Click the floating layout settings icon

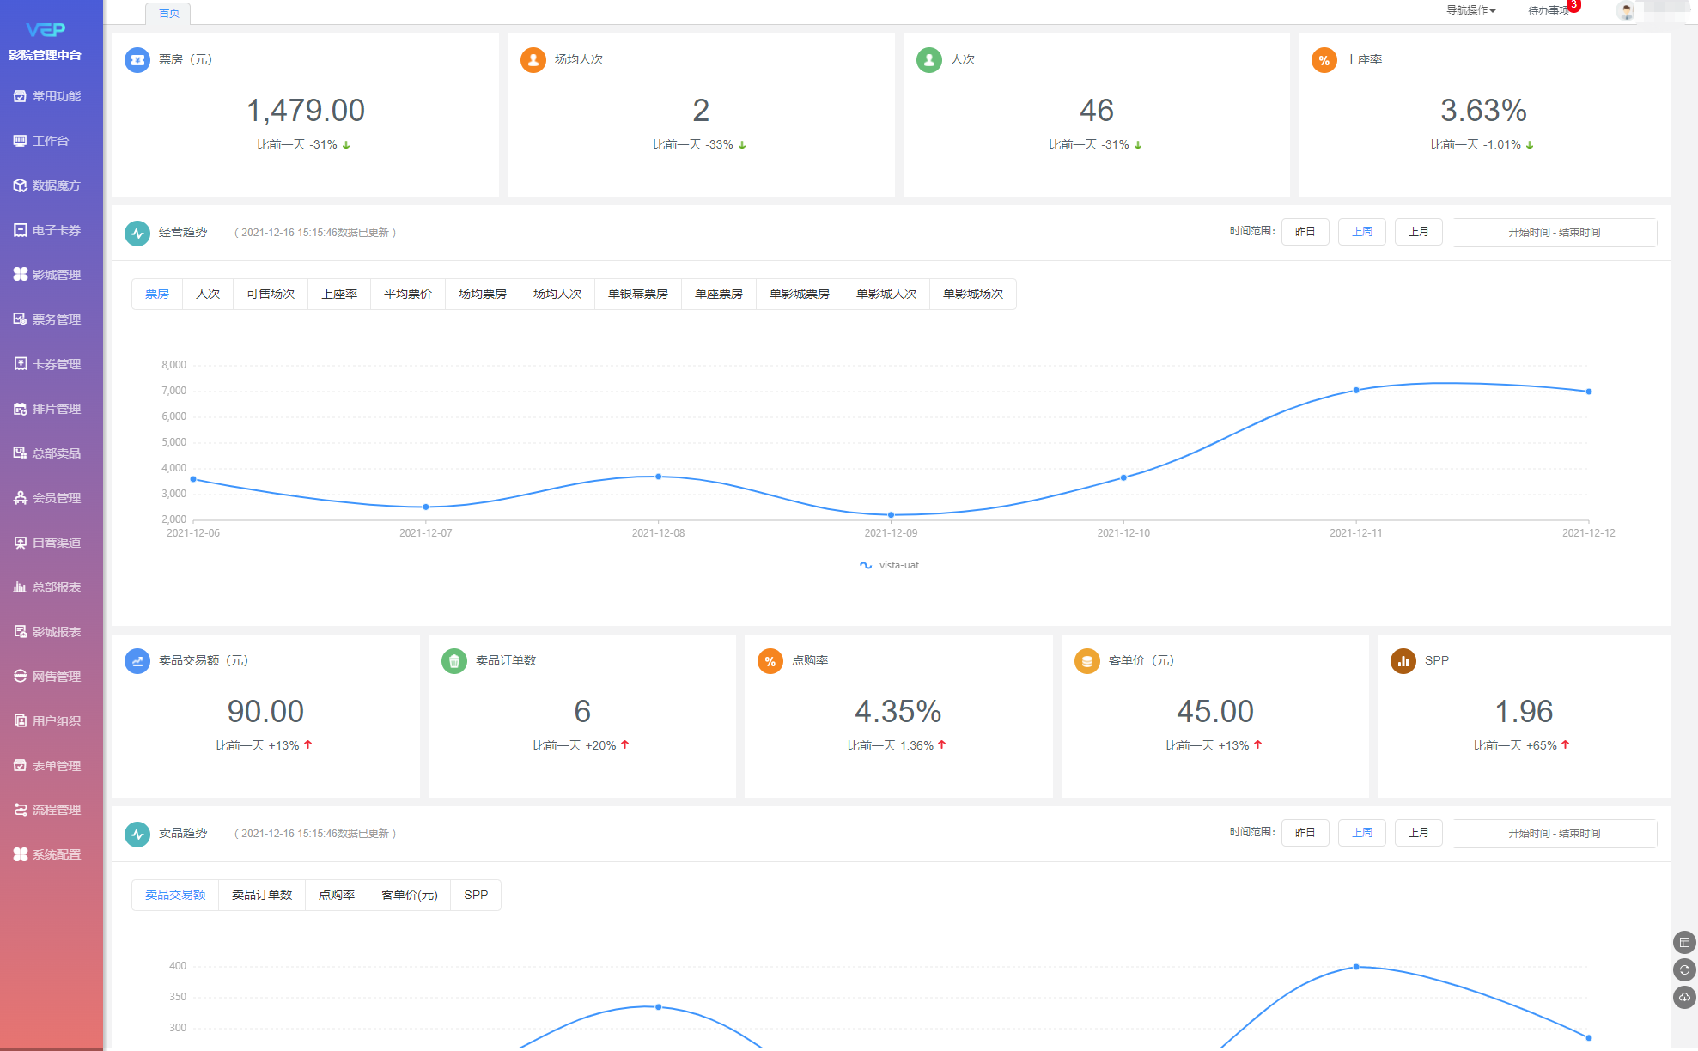coord(1684,943)
